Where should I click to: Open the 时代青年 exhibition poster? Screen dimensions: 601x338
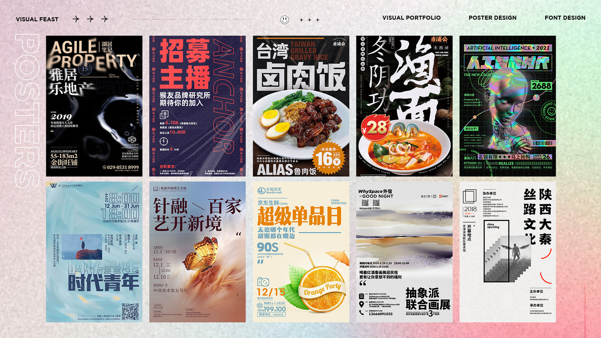tap(94, 252)
